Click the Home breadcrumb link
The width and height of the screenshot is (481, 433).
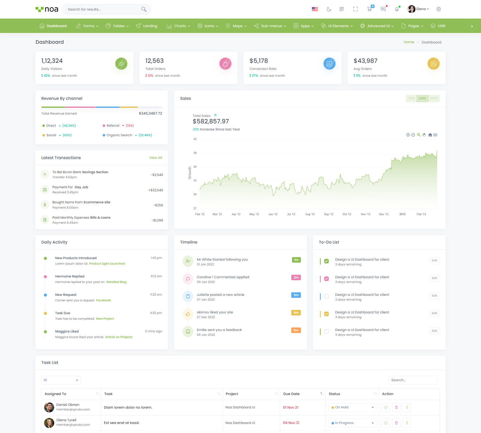point(409,42)
